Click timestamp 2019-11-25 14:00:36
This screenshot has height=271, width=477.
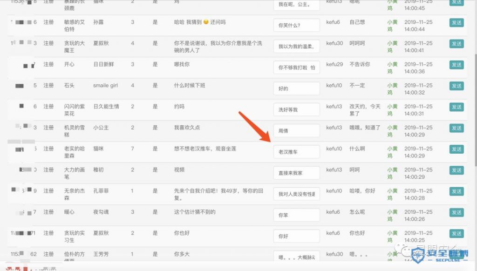[x=418, y=68]
